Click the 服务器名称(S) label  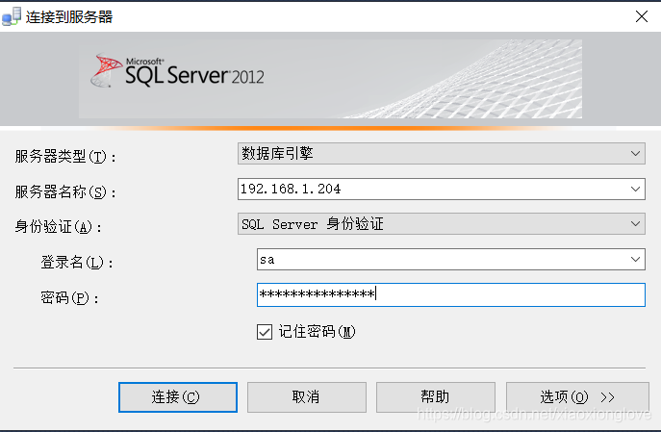coord(65,192)
